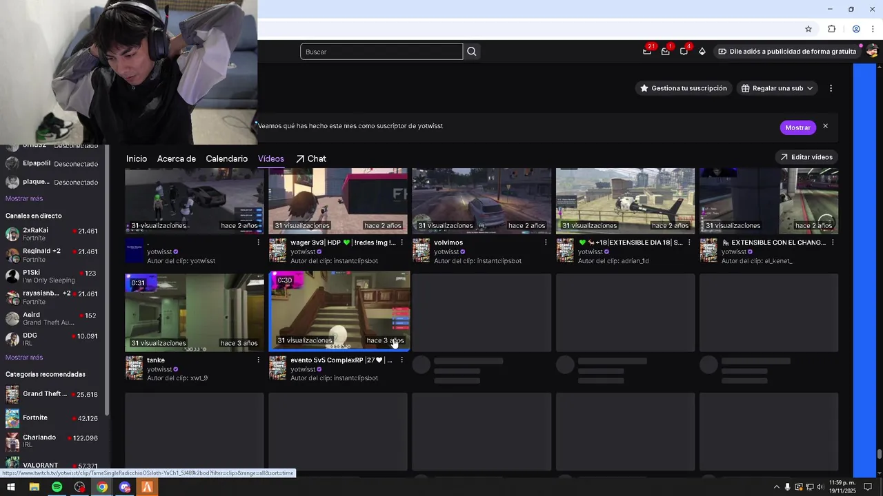Open Aeird live channel
Screen dimensions: 883x496
click(52, 318)
